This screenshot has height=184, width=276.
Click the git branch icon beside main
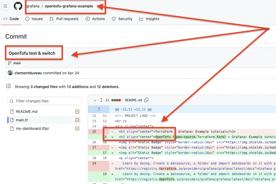(10, 63)
